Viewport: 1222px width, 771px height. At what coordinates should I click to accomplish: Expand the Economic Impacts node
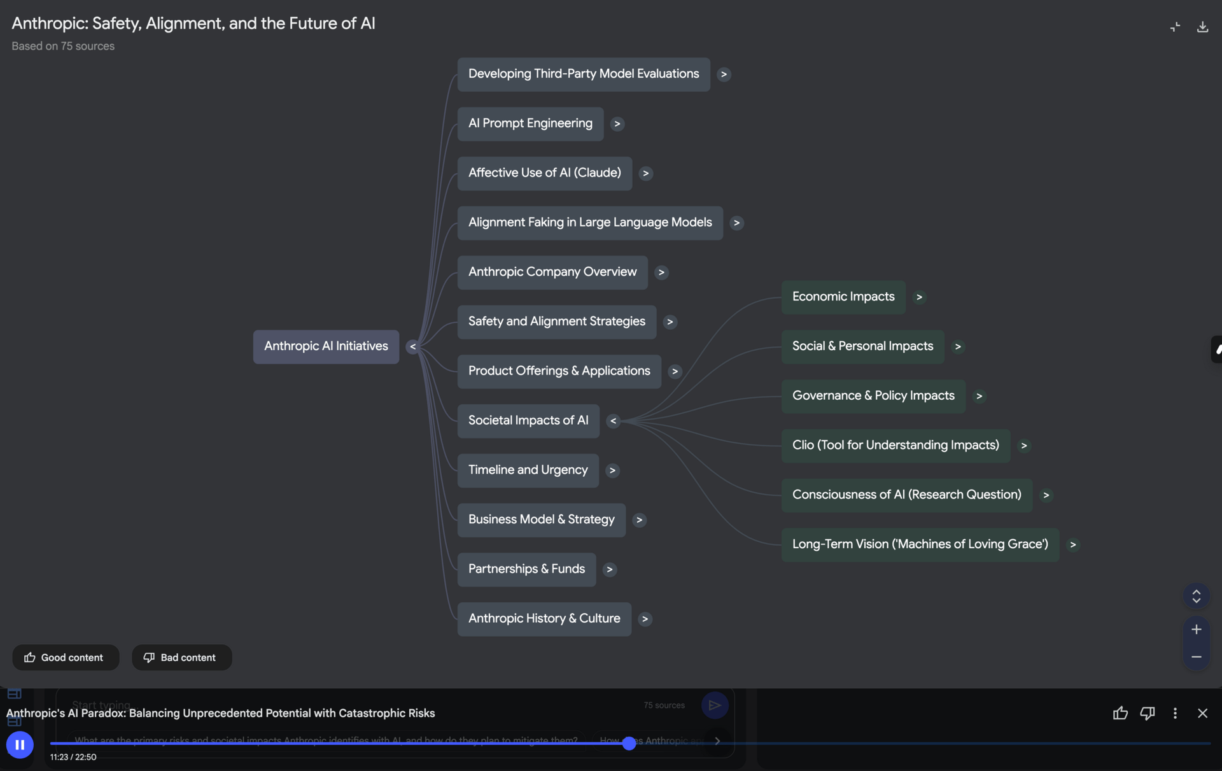click(919, 297)
